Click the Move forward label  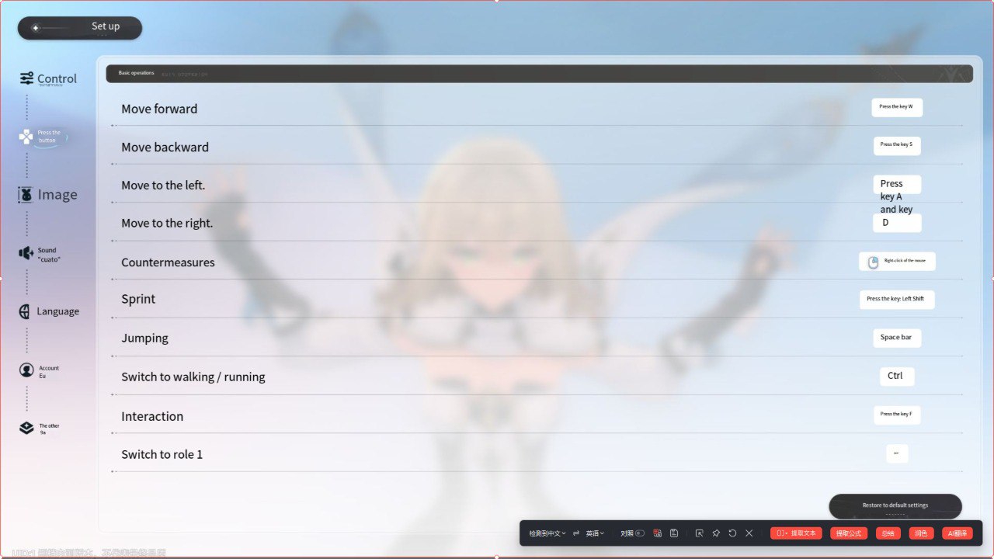point(159,109)
